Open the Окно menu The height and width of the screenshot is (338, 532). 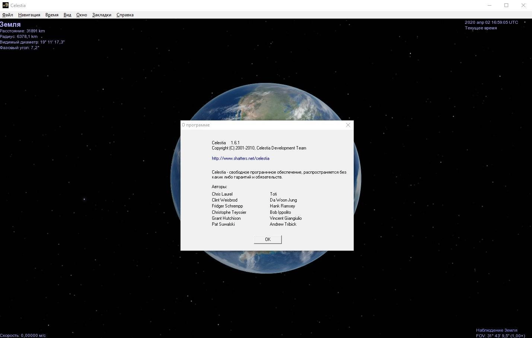pyautogui.click(x=82, y=15)
